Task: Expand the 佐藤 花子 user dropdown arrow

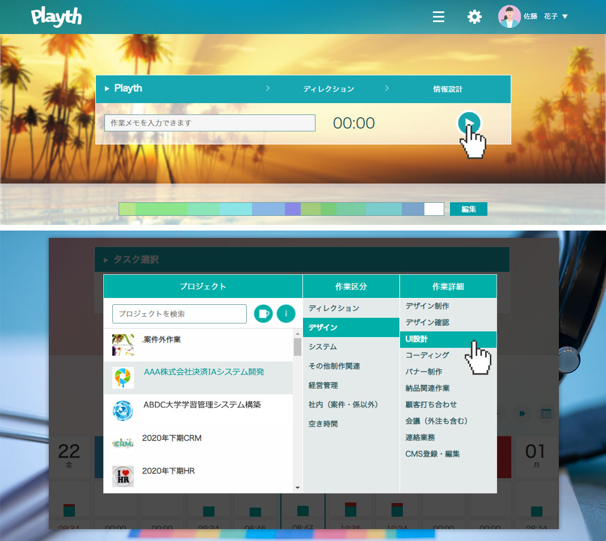Action: point(565,16)
